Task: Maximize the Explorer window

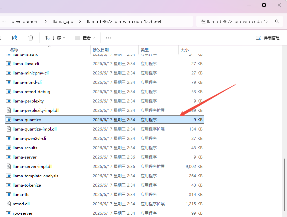Action: pyautogui.click(x=264, y=5)
